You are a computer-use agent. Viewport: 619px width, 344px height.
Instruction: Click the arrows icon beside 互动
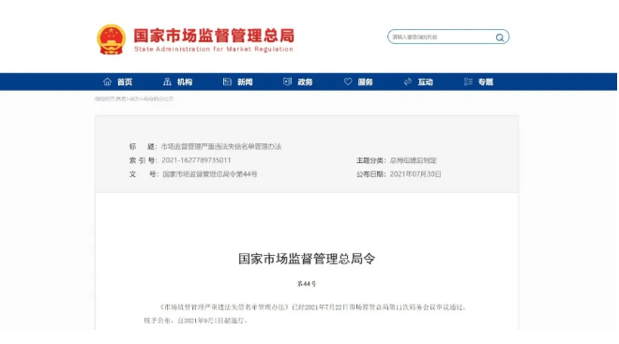pyautogui.click(x=408, y=82)
